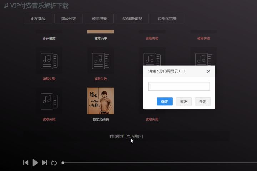The image size is (257, 171).
Task: Open the 正在播放 playlist cover thumbnail
Action: coord(49,31)
